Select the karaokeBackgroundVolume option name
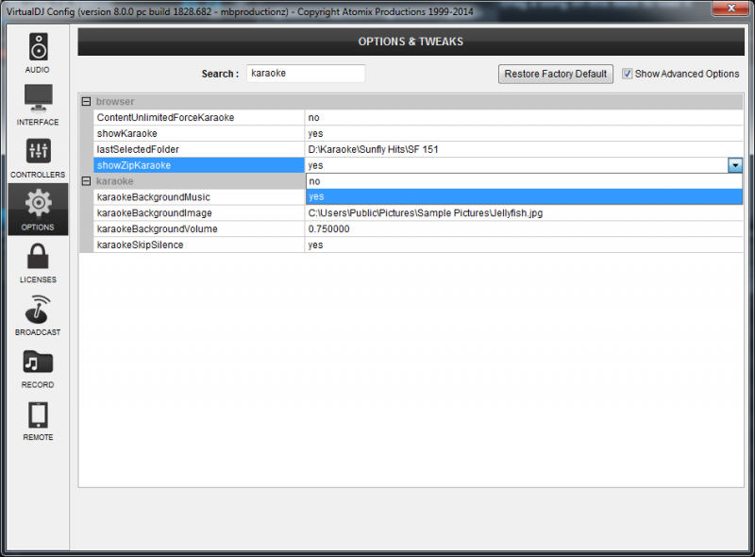The width and height of the screenshot is (755, 557). pos(158,228)
